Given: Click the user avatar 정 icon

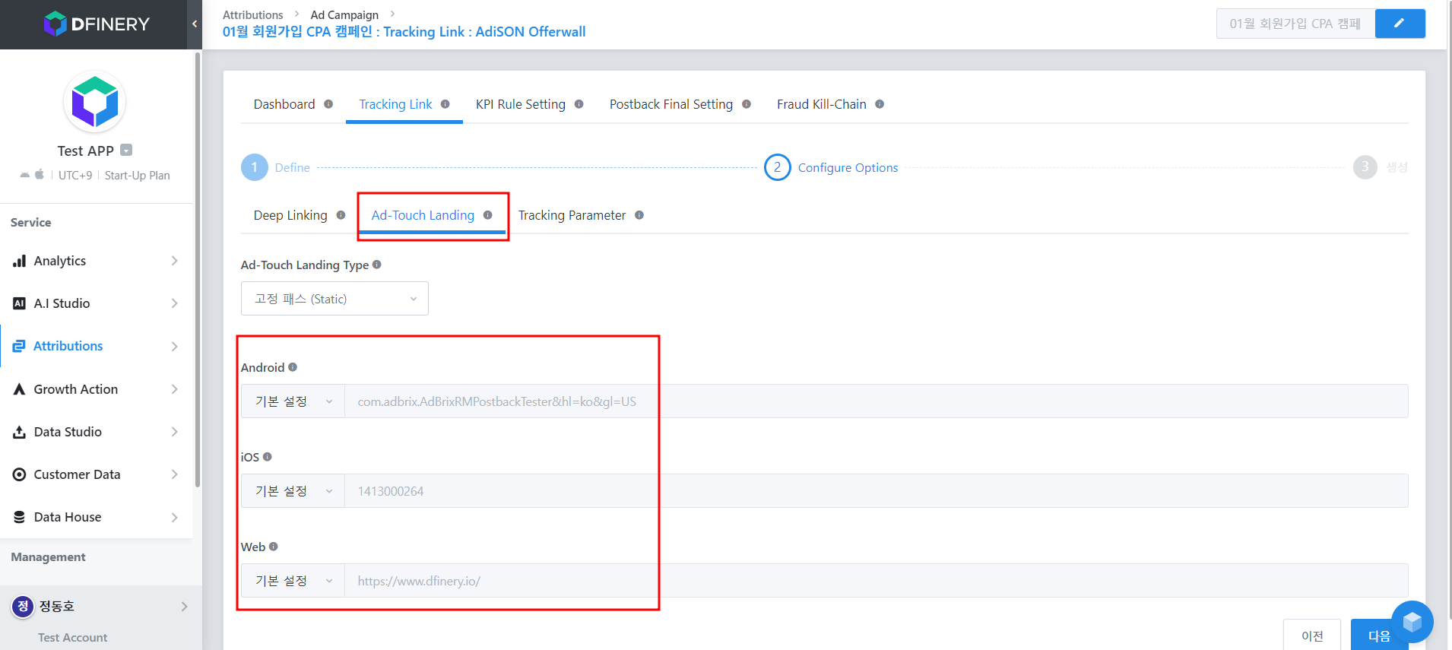Looking at the screenshot, I should [22, 606].
